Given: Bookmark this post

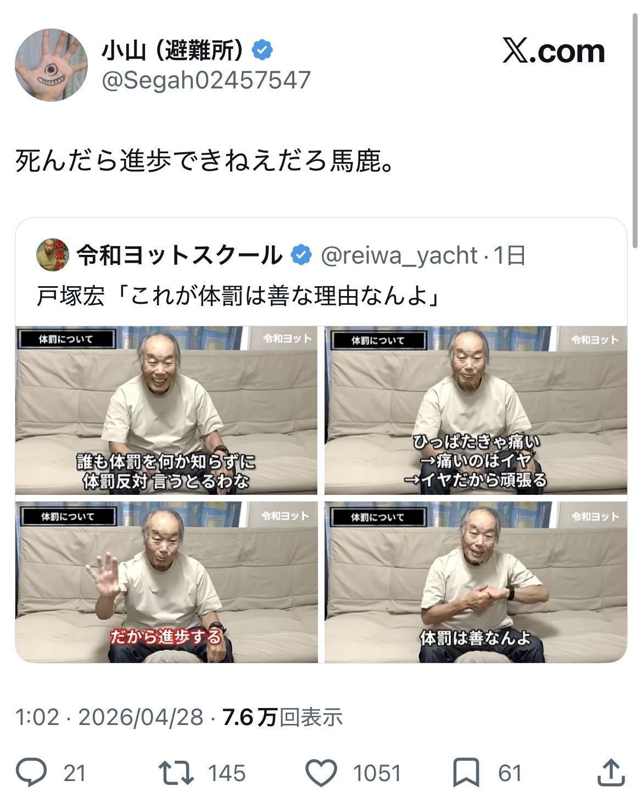Looking at the screenshot, I should point(466,772).
